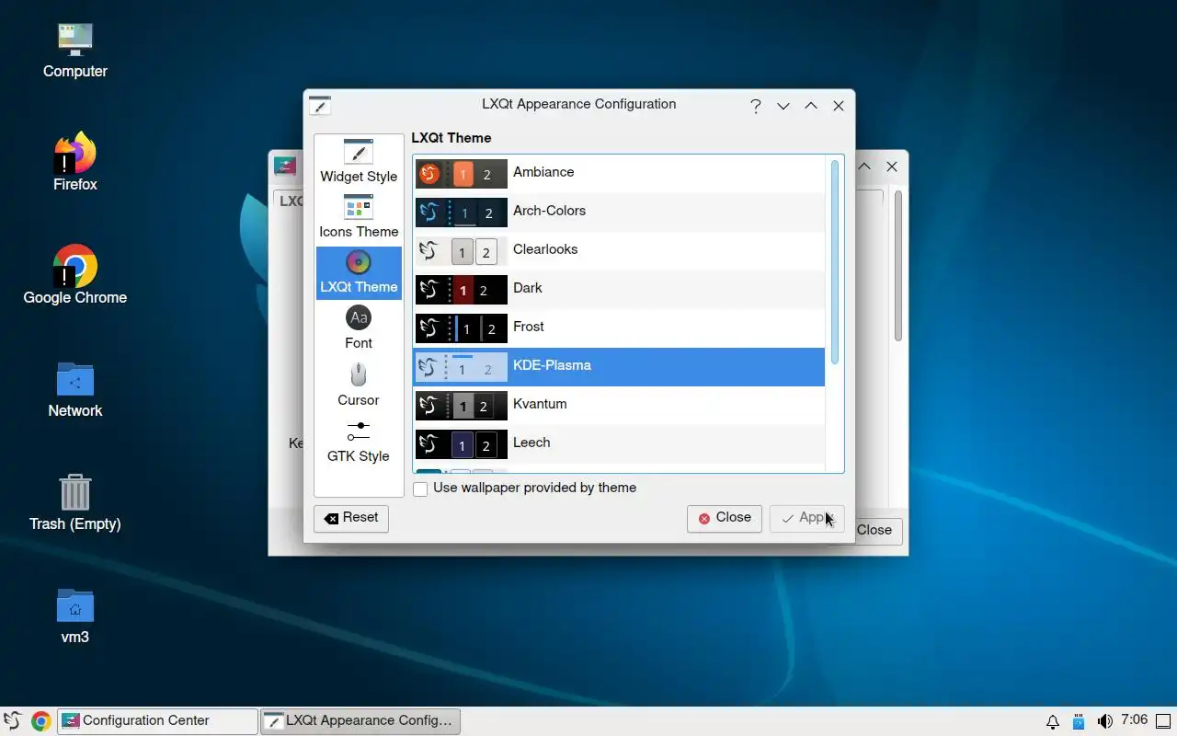
Task: Apply the selected LXQt theme
Action: (x=806, y=518)
